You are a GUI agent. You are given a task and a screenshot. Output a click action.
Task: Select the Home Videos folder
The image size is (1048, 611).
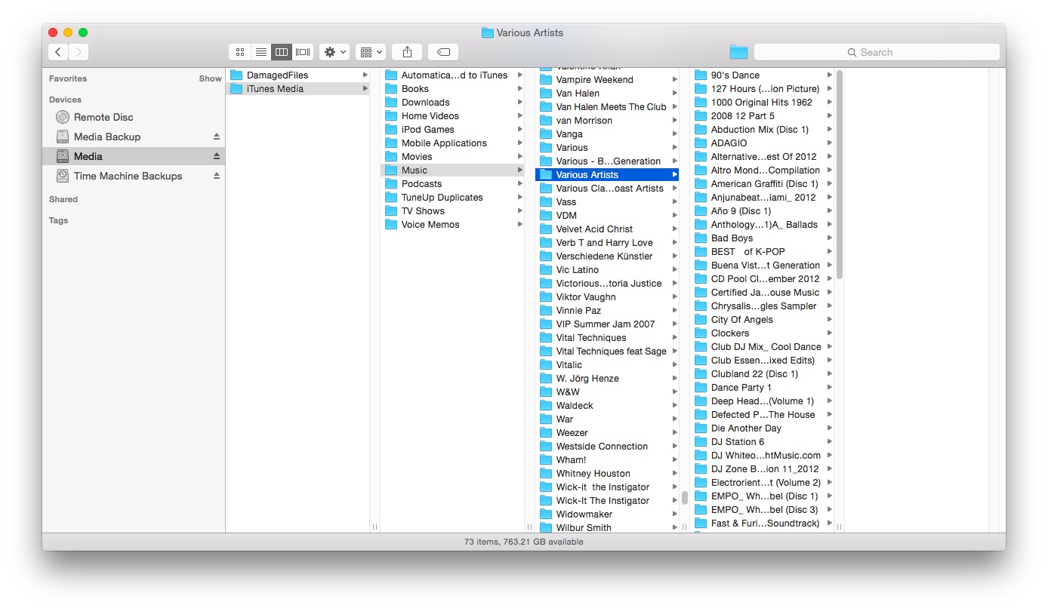click(x=452, y=115)
